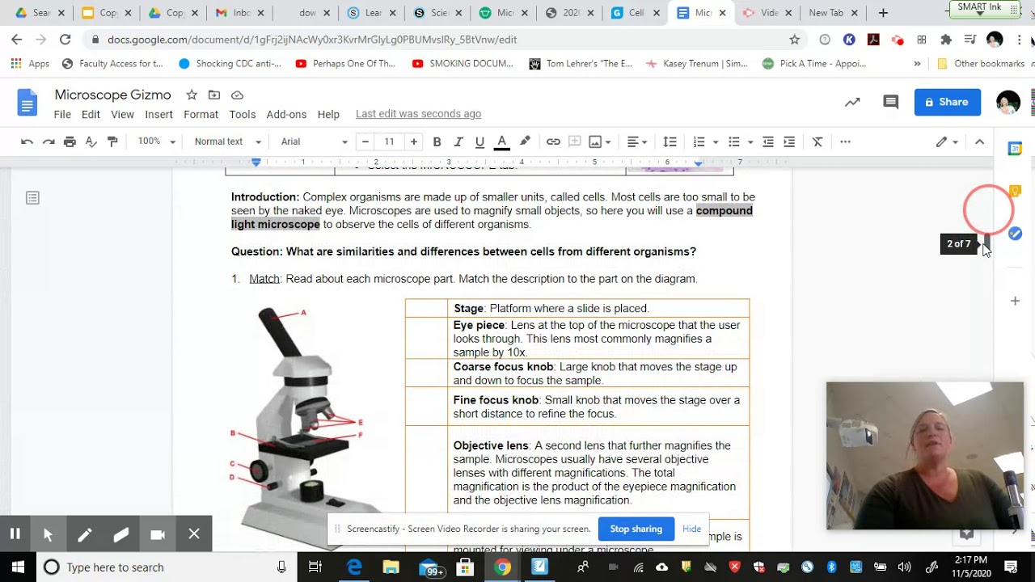Open Google Calendar side panel icon
The width and height of the screenshot is (1035, 582).
point(1015,149)
